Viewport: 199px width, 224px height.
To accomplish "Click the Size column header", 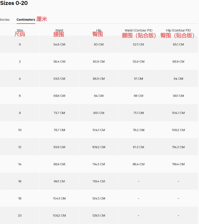I will [20, 30].
